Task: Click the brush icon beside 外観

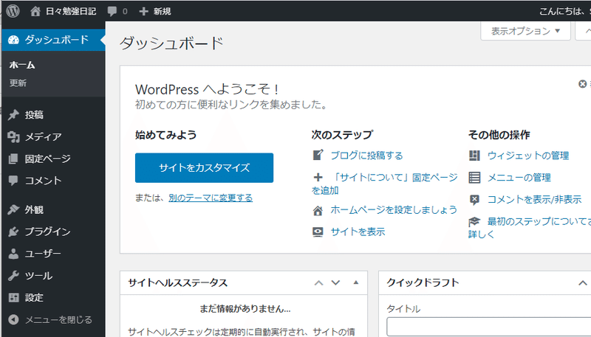Action: 13,209
